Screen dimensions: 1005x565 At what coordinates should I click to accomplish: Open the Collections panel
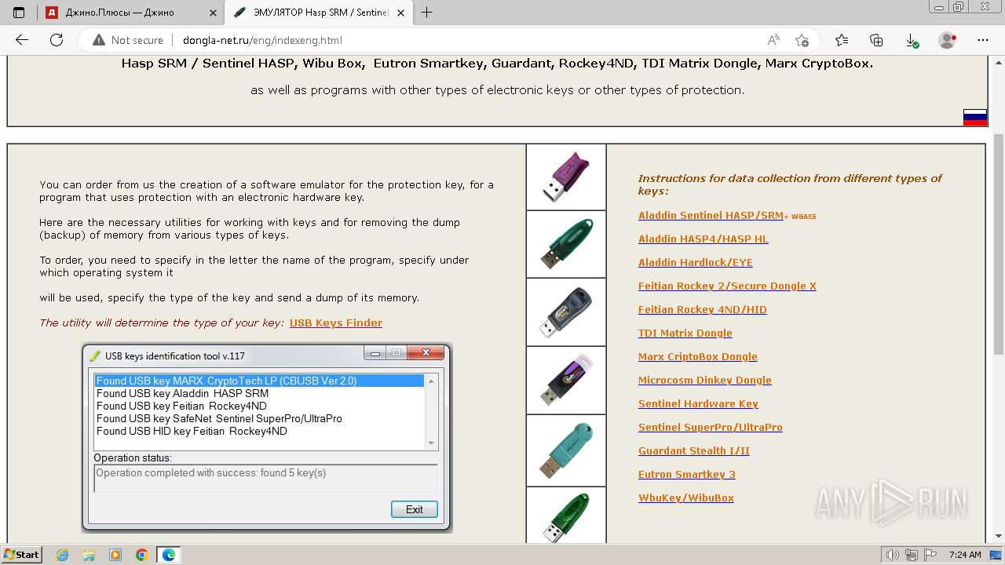click(x=876, y=40)
